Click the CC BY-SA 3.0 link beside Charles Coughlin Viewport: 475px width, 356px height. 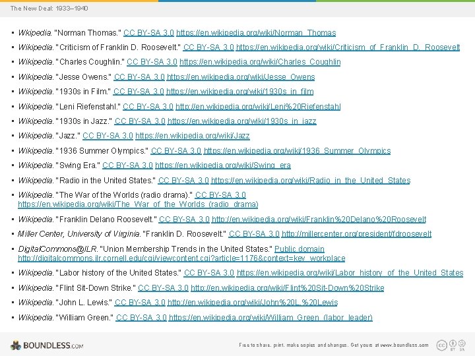click(x=152, y=62)
